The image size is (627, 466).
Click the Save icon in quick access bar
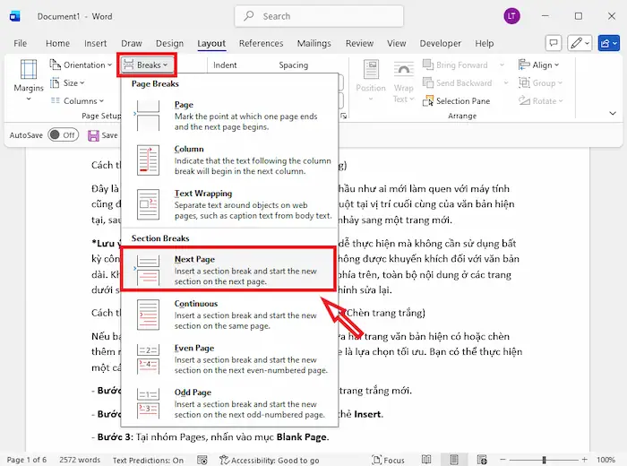click(x=94, y=134)
